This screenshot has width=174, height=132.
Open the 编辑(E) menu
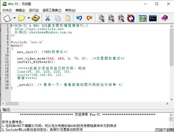pyautogui.click(x=20, y=10)
